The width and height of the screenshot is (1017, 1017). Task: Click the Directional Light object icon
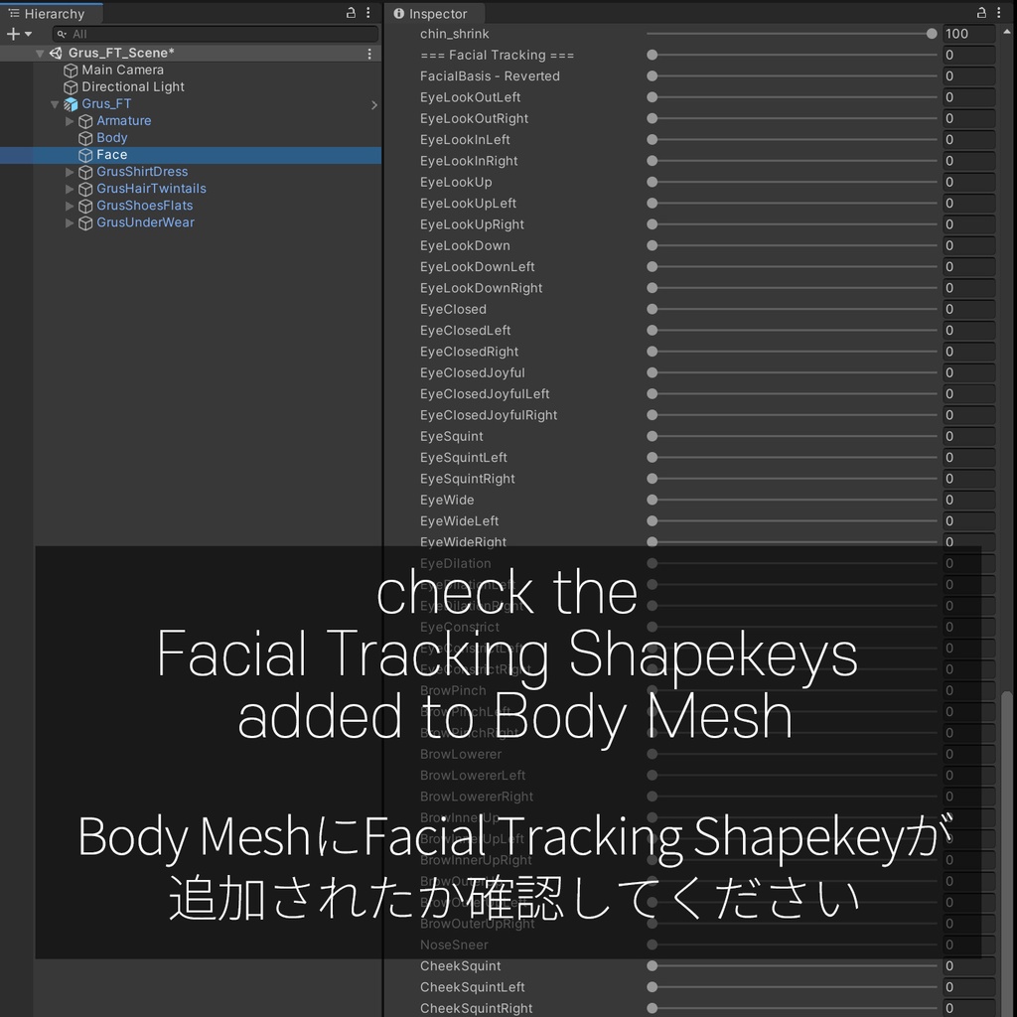tap(70, 86)
